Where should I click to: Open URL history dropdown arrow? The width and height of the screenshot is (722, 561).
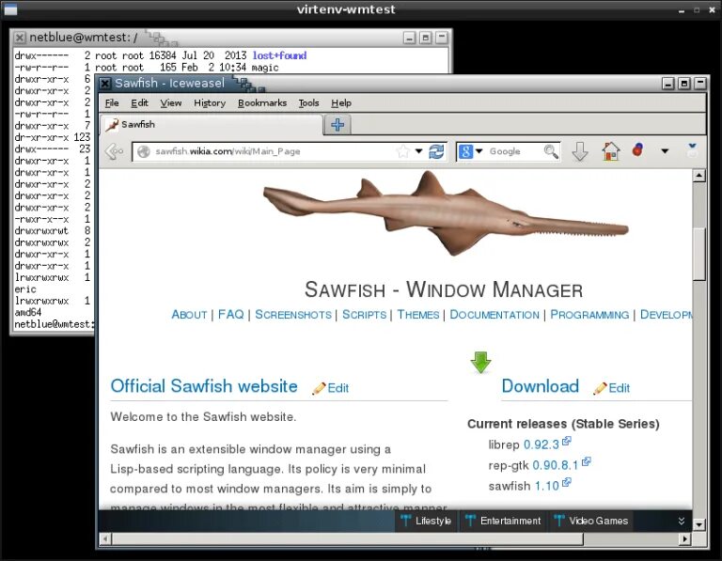[418, 151]
